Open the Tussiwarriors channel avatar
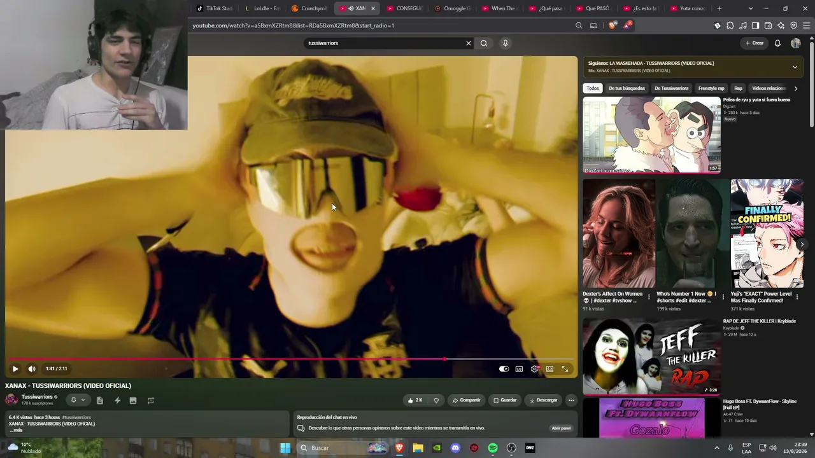The image size is (815, 458). pyautogui.click(x=11, y=399)
